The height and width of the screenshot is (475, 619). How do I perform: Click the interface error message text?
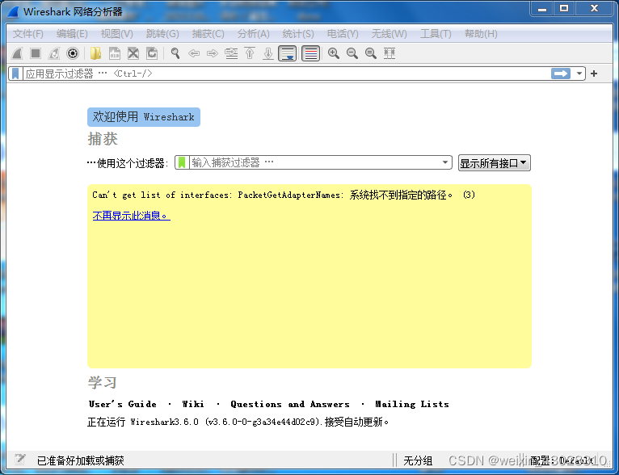pyautogui.click(x=284, y=195)
